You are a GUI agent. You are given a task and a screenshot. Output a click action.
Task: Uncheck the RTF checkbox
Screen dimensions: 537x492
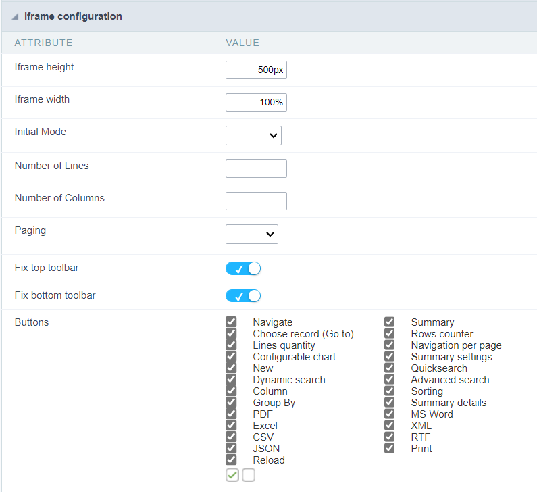[x=389, y=437]
